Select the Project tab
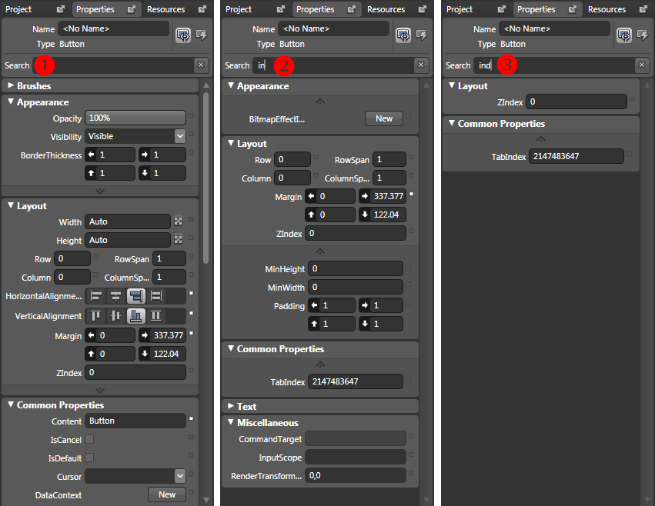Viewport: 655px width, 506px height. pyautogui.click(x=17, y=9)
